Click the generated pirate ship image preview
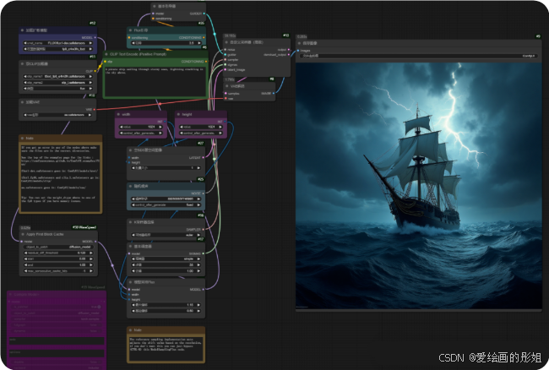The height and width of the screenshot is (370, 549). [x=419, y=186]
